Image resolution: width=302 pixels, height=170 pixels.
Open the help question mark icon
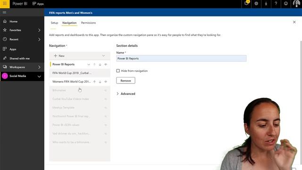(x=276, y=3)
